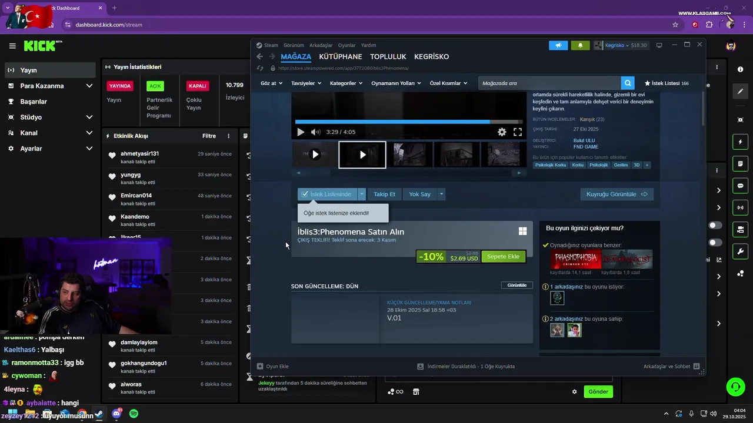Flip the lower toggle switch in the Kick panel
This screenshot has height=423, width=753.
tap(715, 242)
